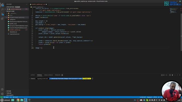This screenshot has width=182, height=102.
Task: Place cursor at end of line 28
Action: pyautogui.click(x=42, y=48)
